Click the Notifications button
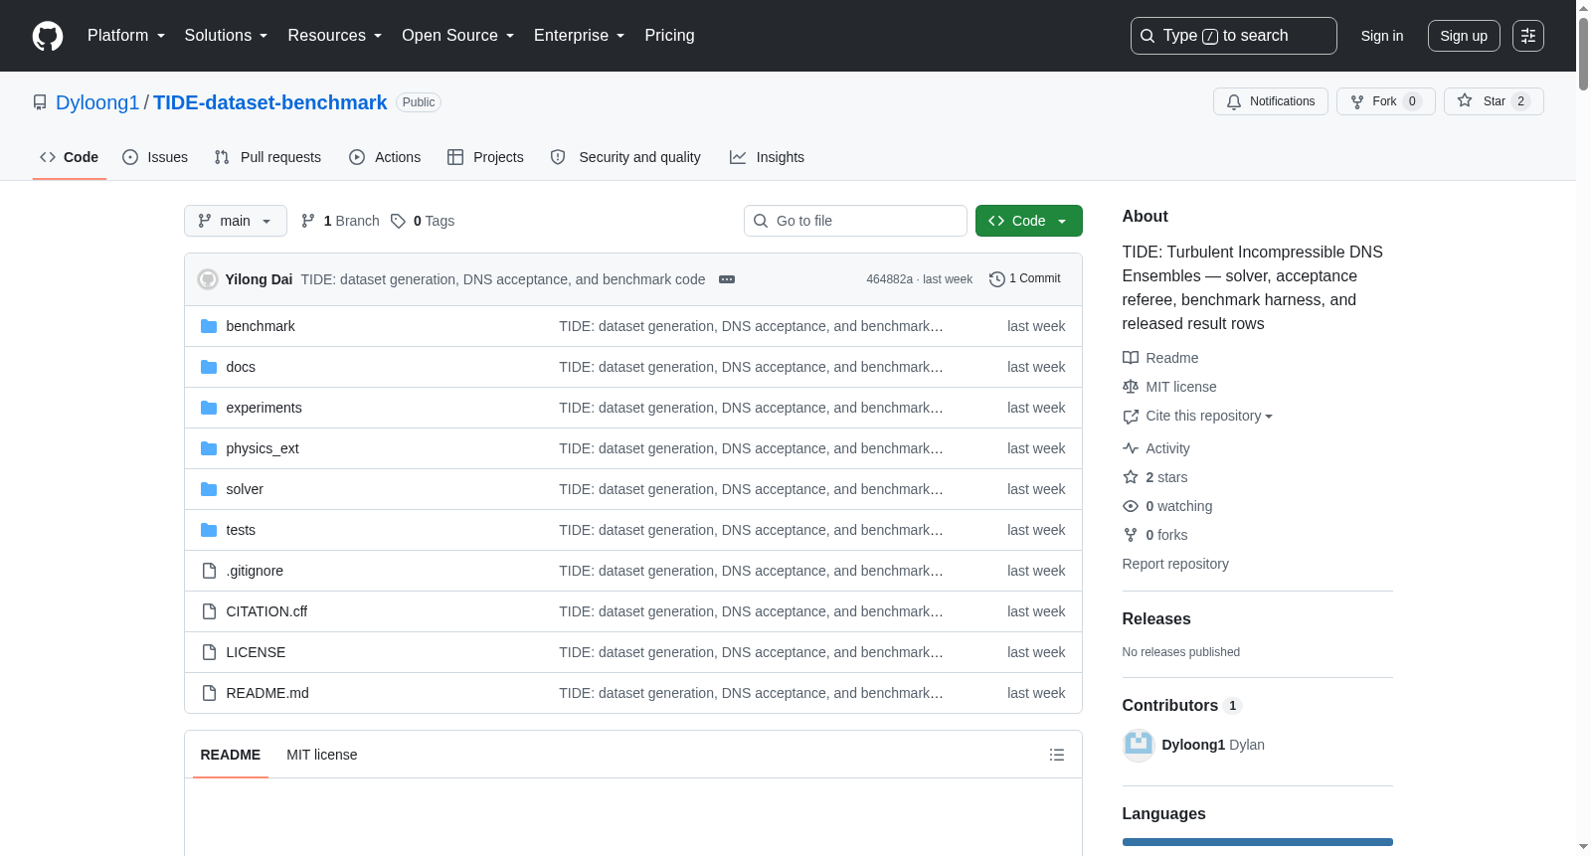1591x856 pixels. pos(1271,101)
